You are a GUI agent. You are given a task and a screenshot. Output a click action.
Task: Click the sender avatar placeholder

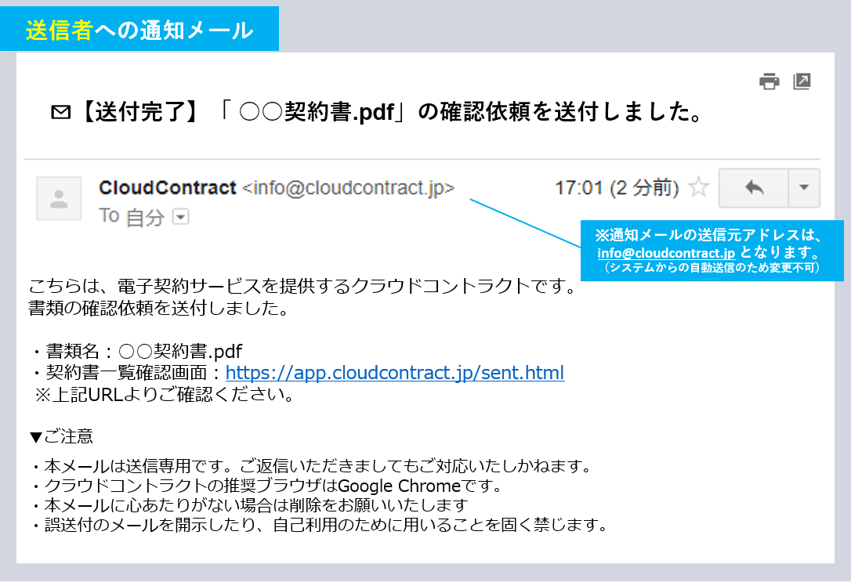coord(59,198)
